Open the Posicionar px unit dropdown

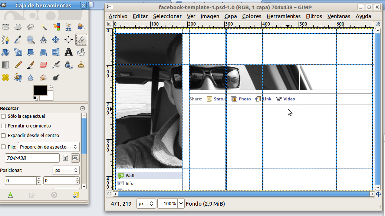click(66, 170)
